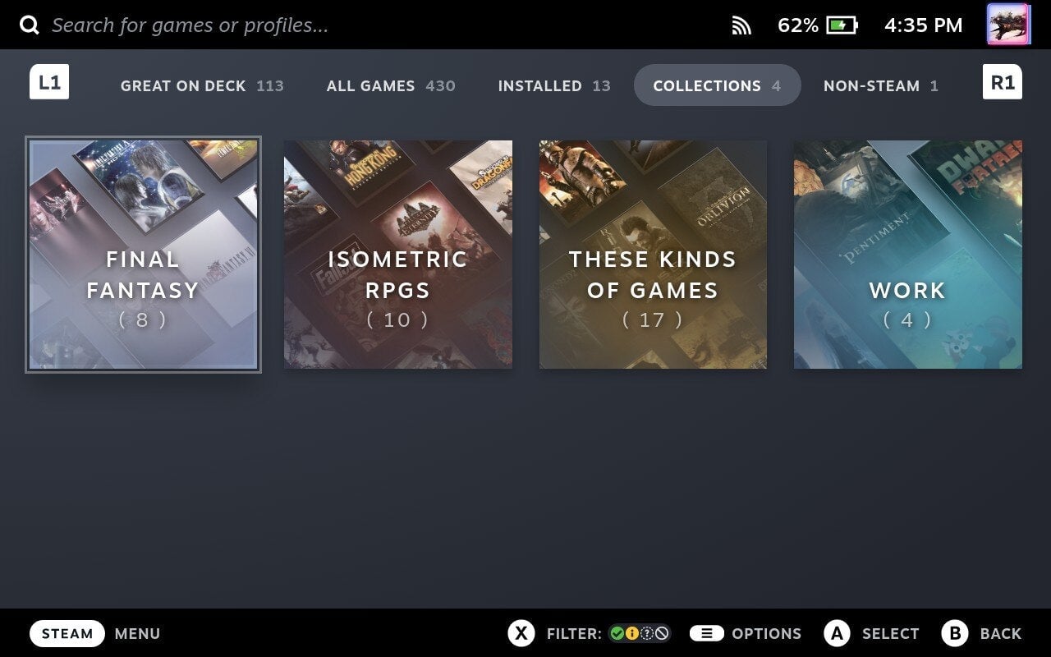Image resolution: width=1051 pixels, height=657 pixels.
Task: Select the ALL GAMES 430 link
Action: pyautogui.click(x=391, y=85)
